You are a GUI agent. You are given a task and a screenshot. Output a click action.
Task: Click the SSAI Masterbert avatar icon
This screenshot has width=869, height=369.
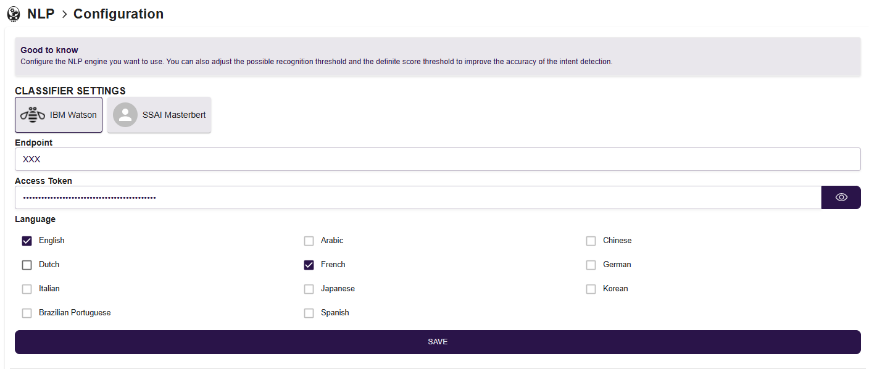click(125, 115)
